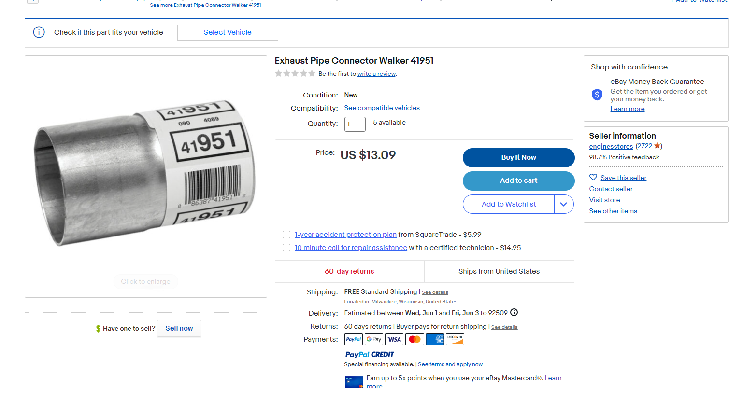Select the Ships from United States tab
The height and width of the screenshot is (402, 729).
pyautogui.click(x=499, y=271)
